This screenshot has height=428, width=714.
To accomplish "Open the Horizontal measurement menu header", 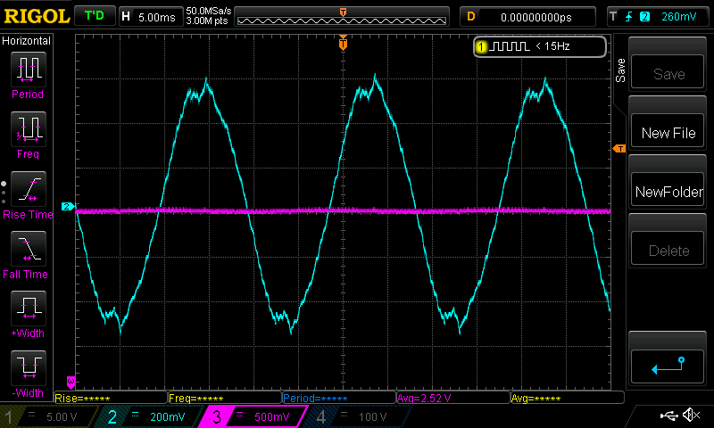I will click(x=28, y=41).
